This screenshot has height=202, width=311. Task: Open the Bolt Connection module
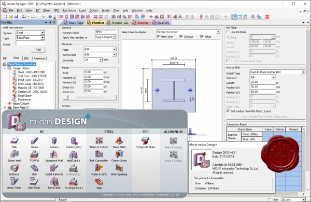[x=99, y=154]
